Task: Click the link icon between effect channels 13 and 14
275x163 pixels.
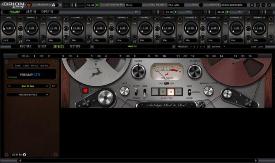Action: [x=214, y=56]
